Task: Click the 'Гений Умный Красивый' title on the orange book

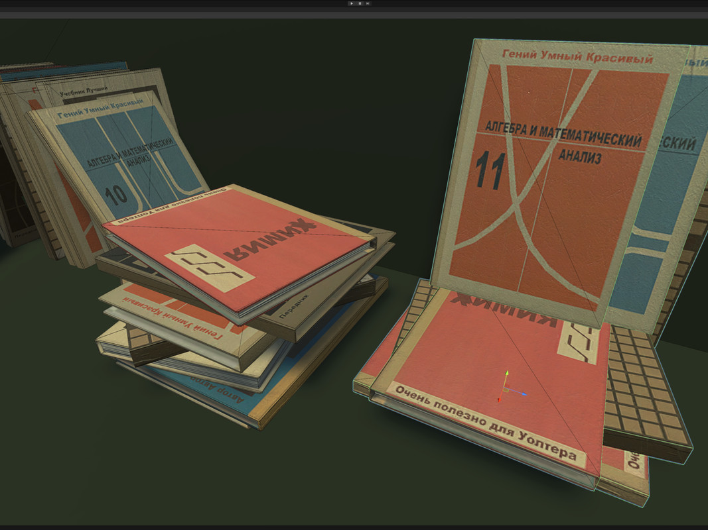Action: coord(577,57)
